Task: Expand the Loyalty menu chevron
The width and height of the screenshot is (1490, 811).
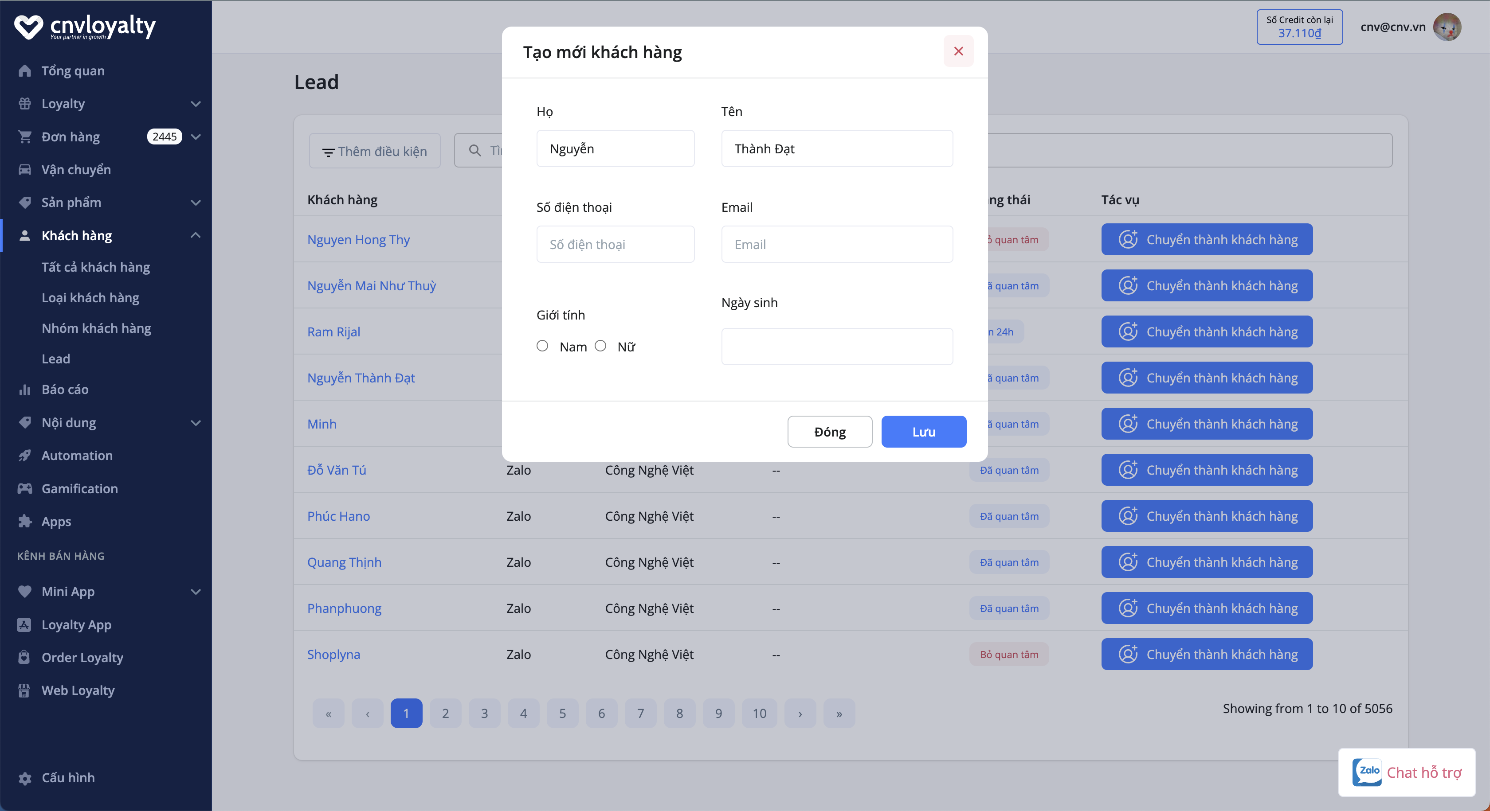Action: pyautogui.click(x=196, y=104)
